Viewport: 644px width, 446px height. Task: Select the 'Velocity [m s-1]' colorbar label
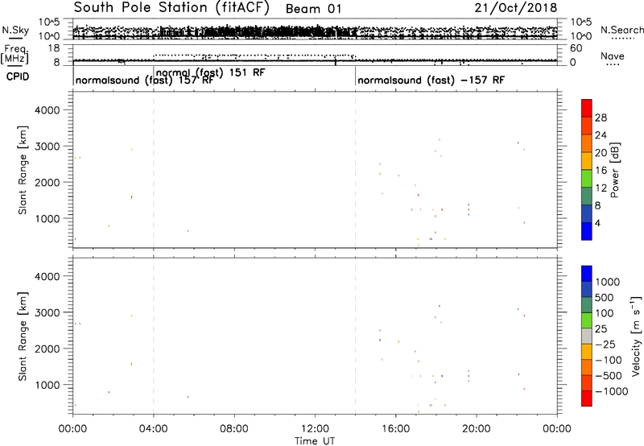coord(636,336)
